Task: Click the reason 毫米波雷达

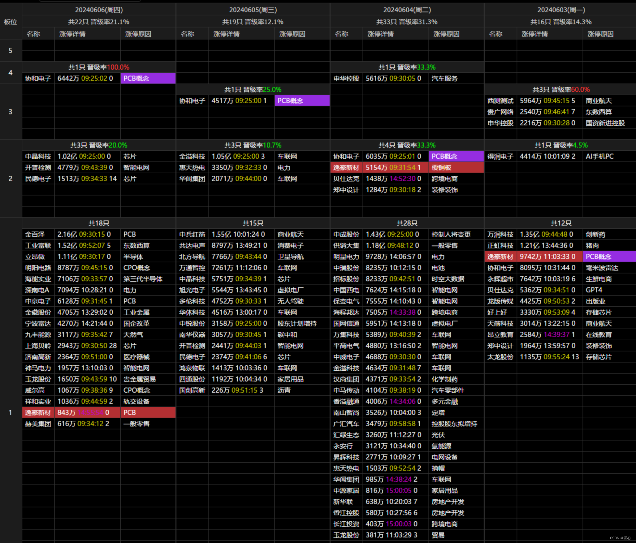Action: (x=602, y=268)
